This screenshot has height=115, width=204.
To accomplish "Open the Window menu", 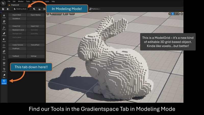I will [21, 2].
